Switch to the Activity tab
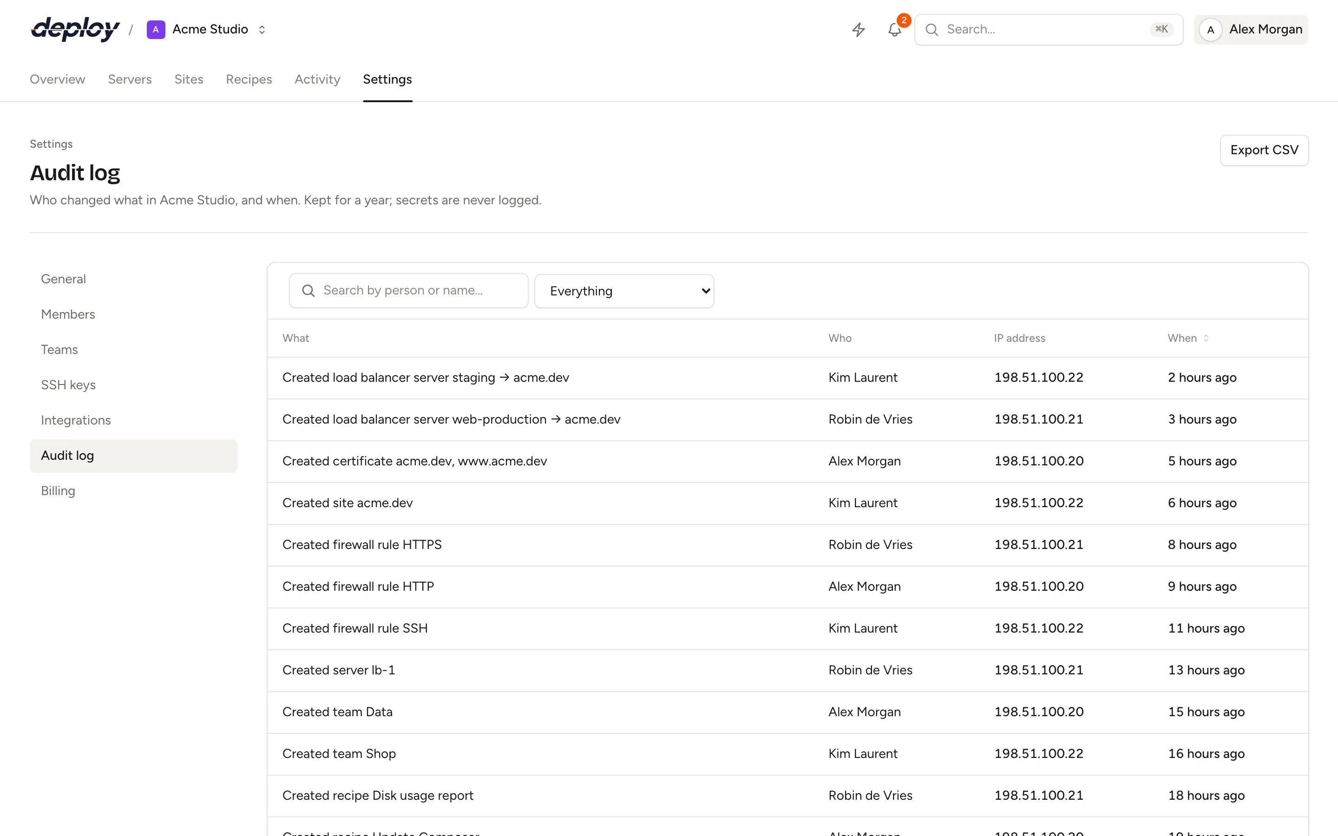This screenshot has height=836, width=1338. 317,79
